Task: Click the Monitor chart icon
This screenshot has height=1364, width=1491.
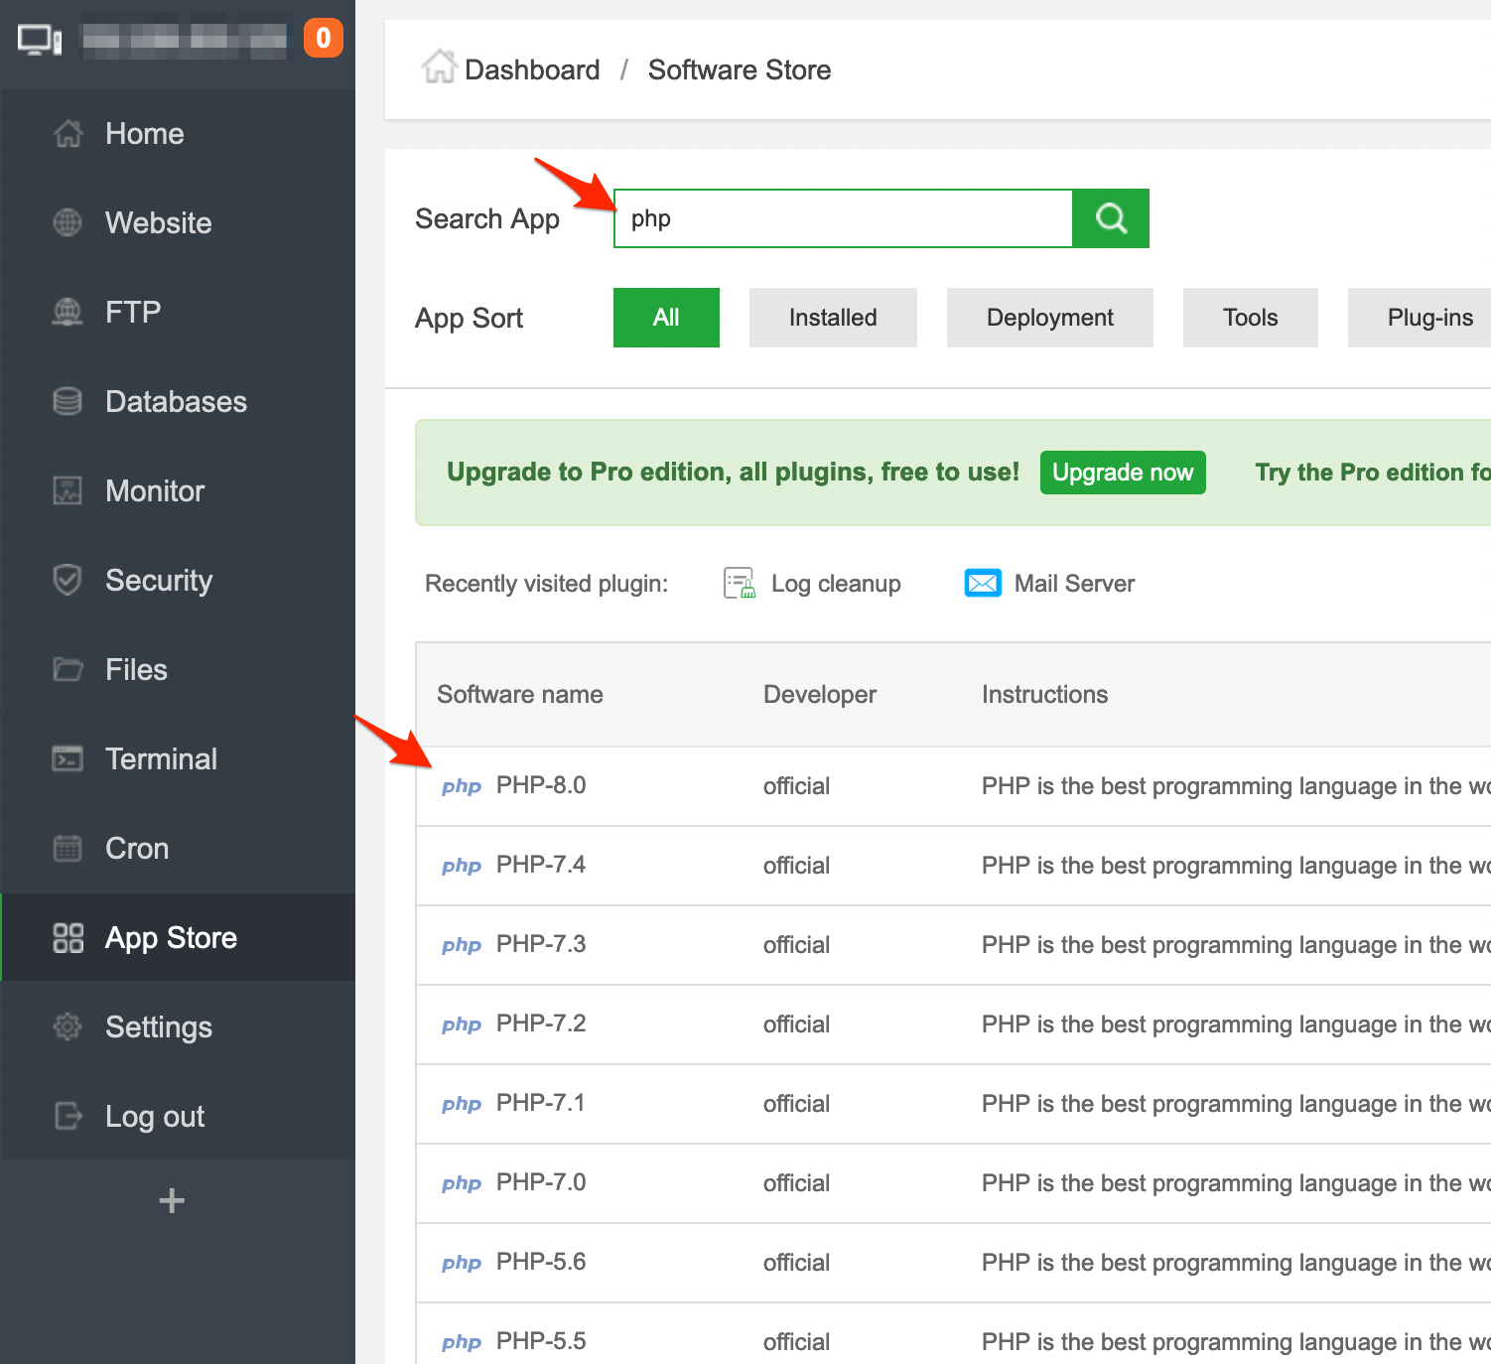Action: click(67, 490)
